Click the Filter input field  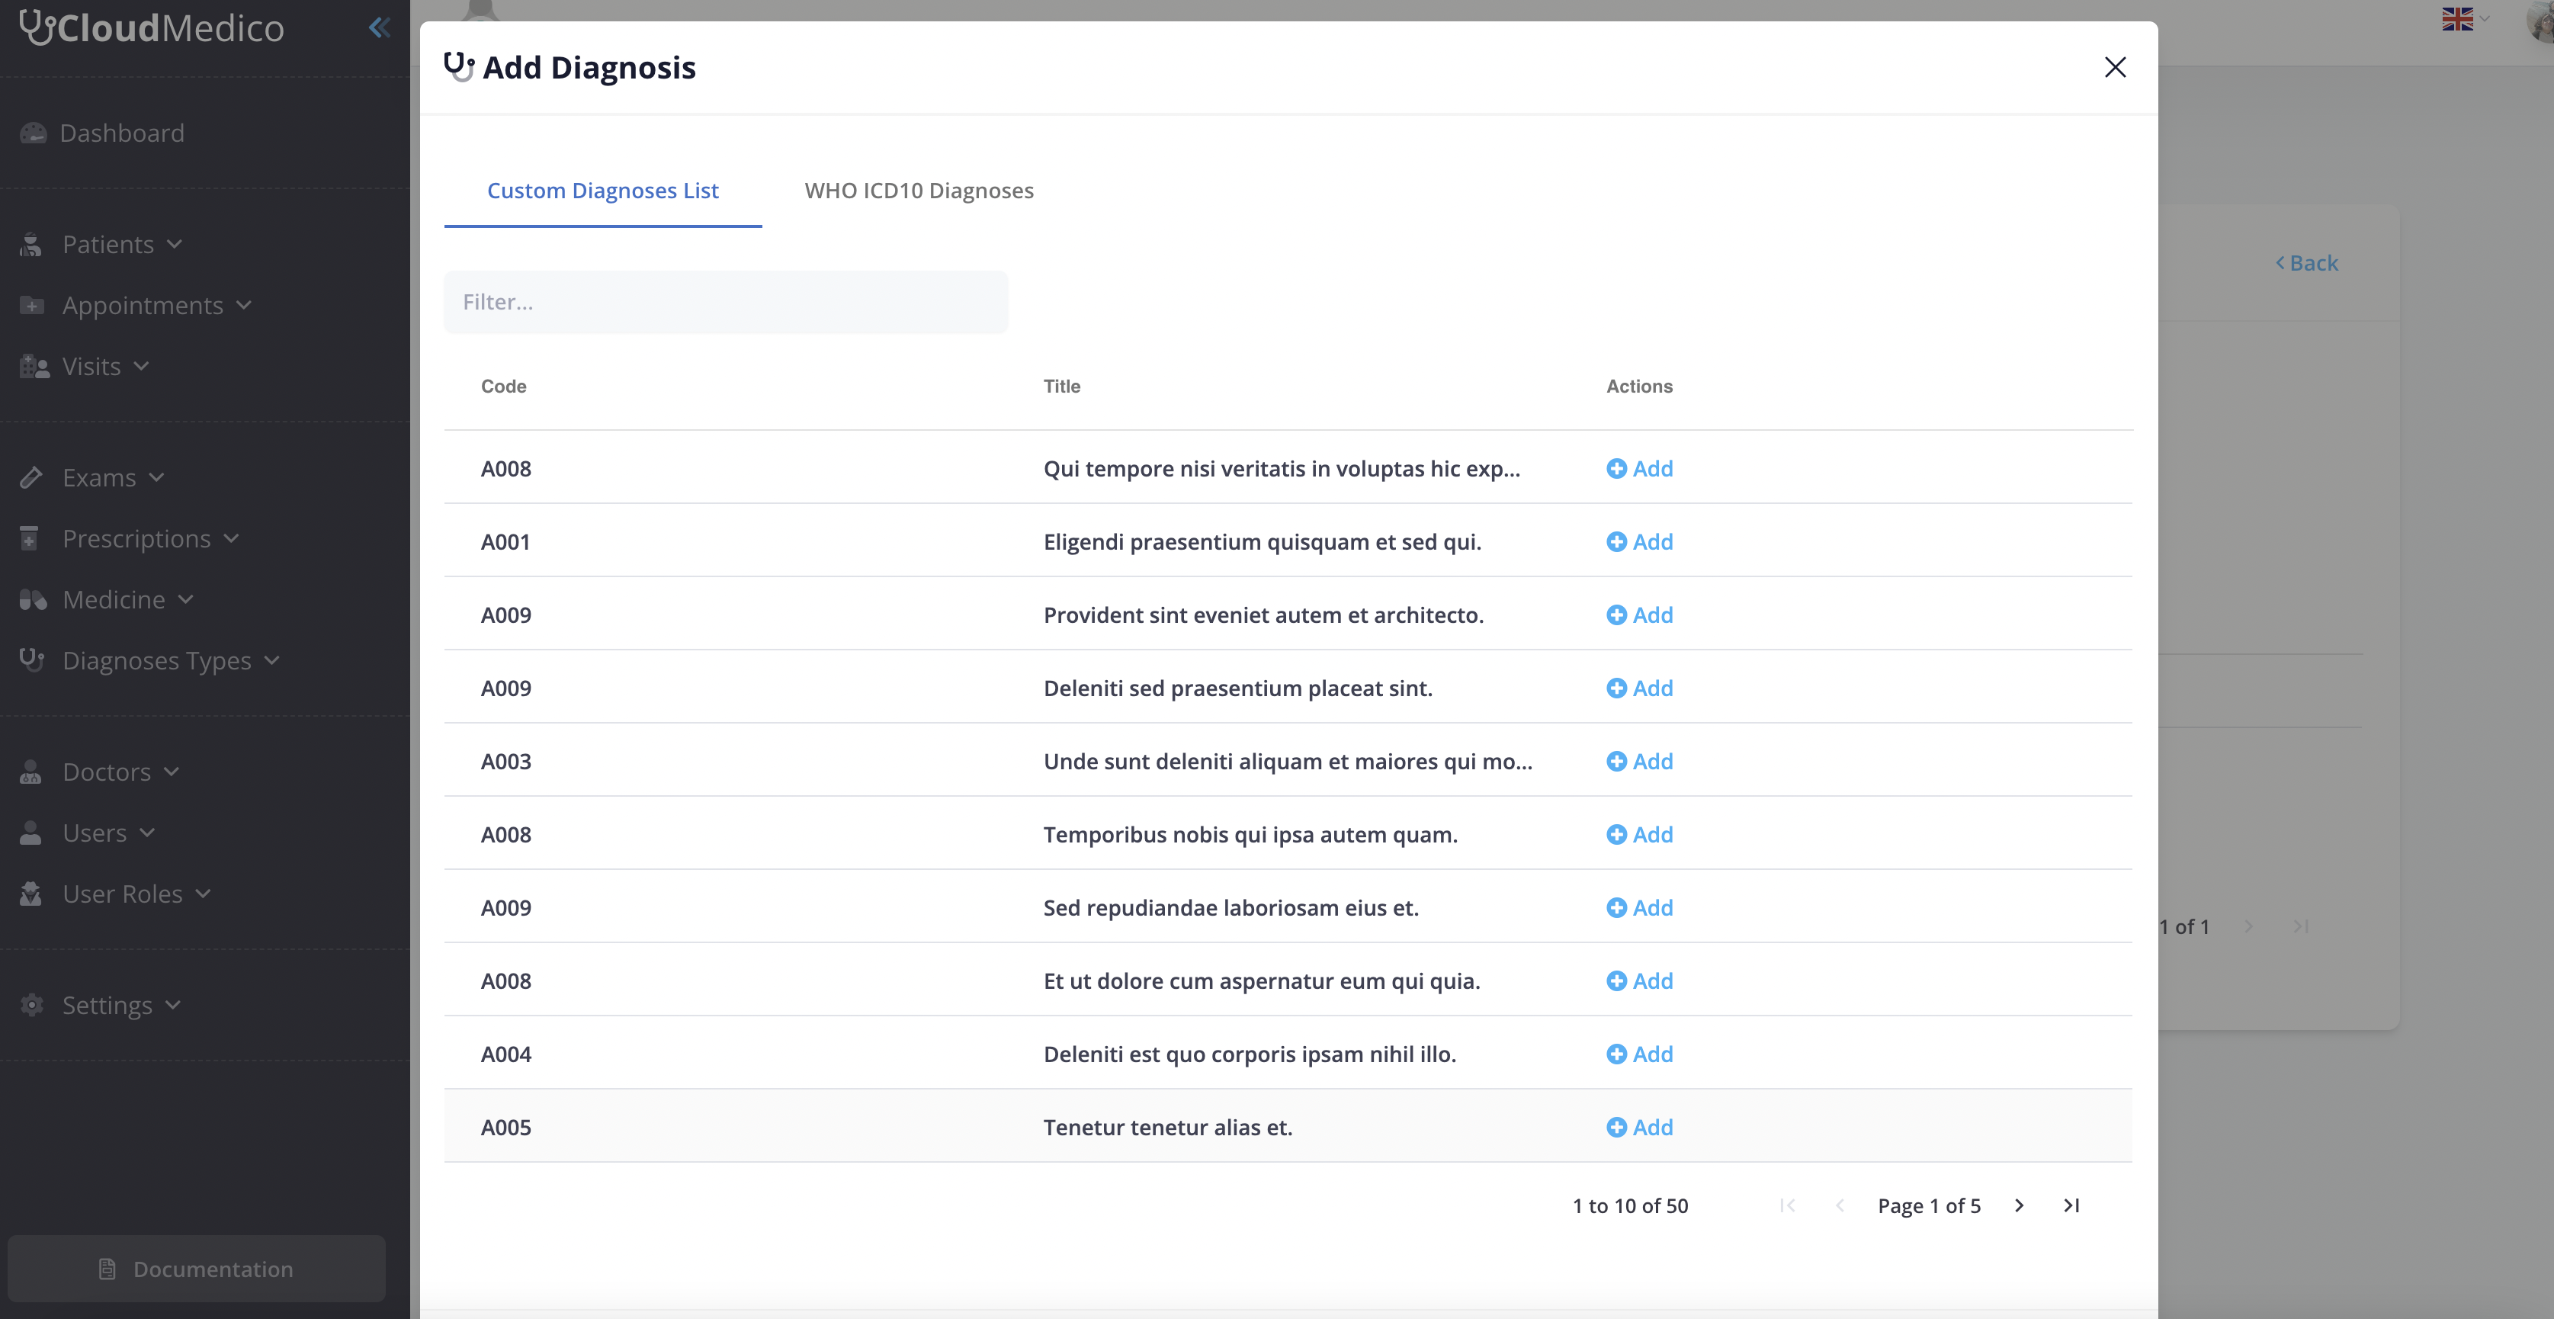pyautogui.click(x=726, y=301)
